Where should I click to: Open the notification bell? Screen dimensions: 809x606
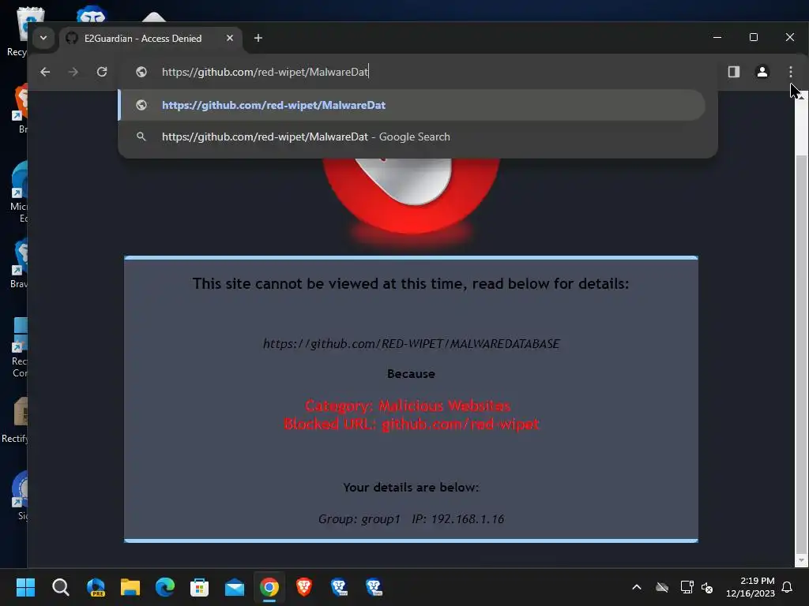tap(788, 587)
